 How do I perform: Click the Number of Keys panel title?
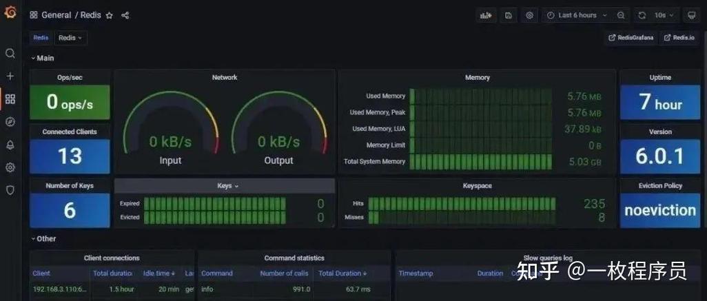(x=70, y=186)
